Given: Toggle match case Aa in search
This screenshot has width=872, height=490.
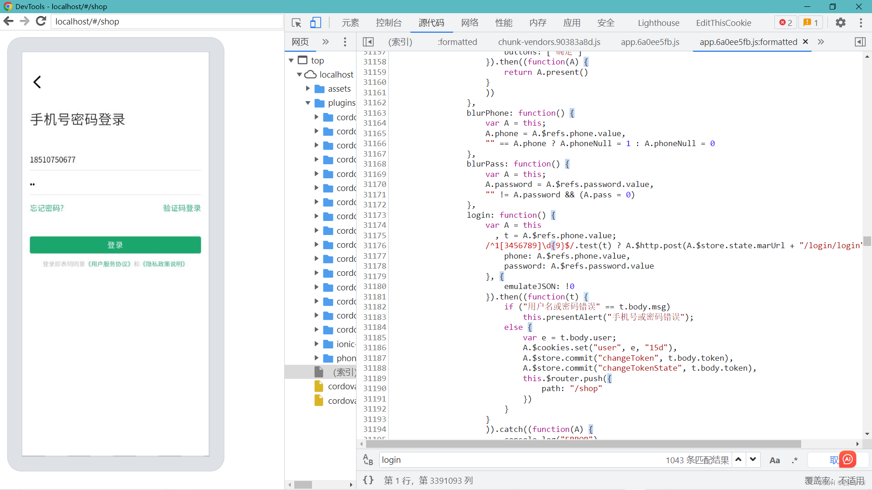Looking at the screenshot, I should pyautogui.click(x=774, y=460).
